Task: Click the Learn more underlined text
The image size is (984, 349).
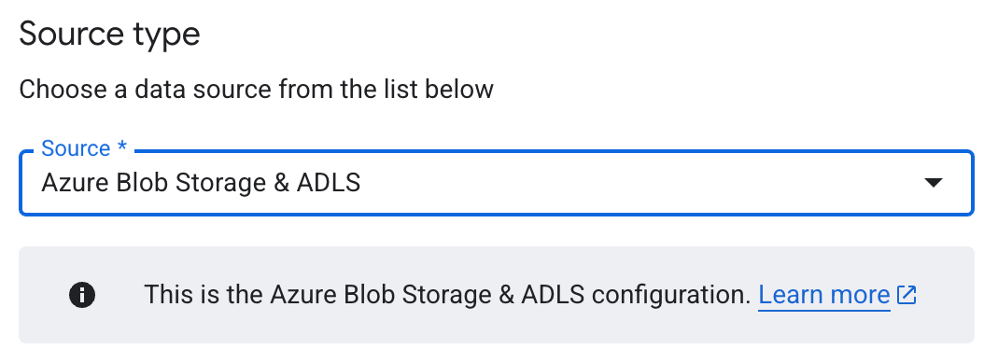Action: [x=824, y=294]
